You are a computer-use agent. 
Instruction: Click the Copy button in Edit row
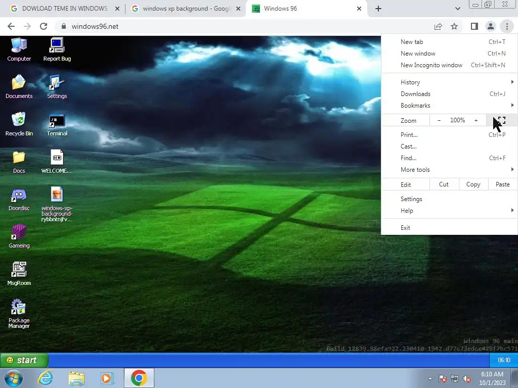(x=473, y=184)
